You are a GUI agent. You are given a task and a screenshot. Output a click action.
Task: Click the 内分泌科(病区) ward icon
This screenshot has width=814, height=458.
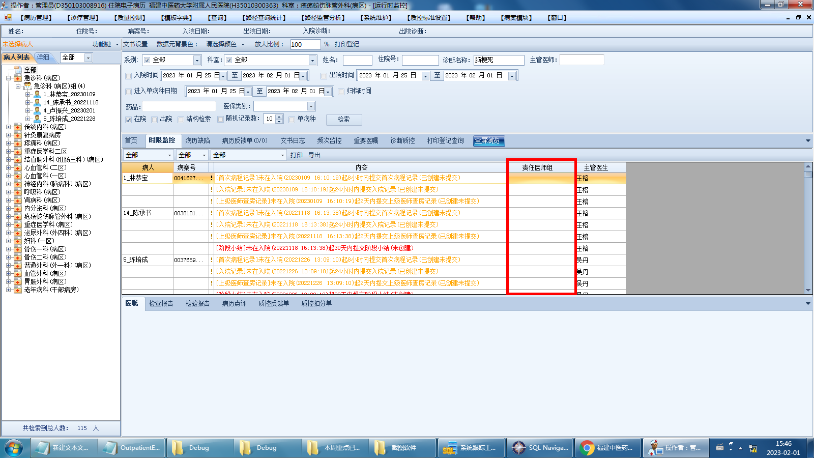tap(18, 209)
